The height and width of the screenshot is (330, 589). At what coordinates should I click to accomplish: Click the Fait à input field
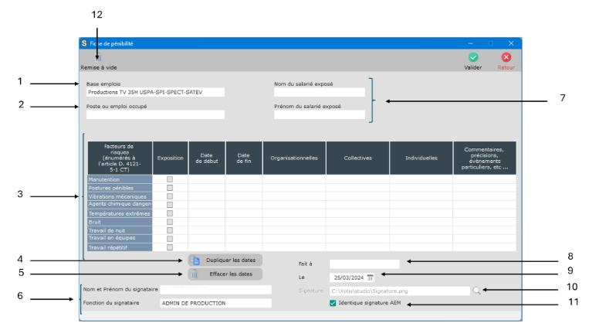click(x=364, y=264)
